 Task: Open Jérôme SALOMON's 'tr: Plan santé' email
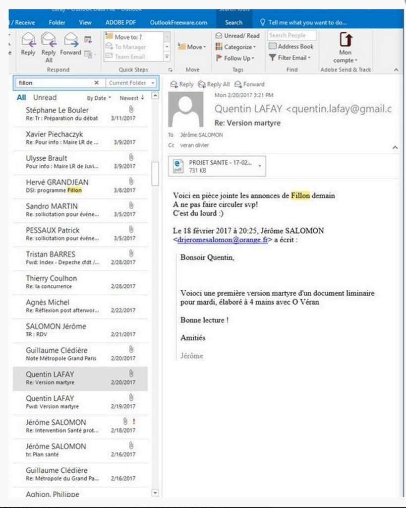[x=80, y=449]
